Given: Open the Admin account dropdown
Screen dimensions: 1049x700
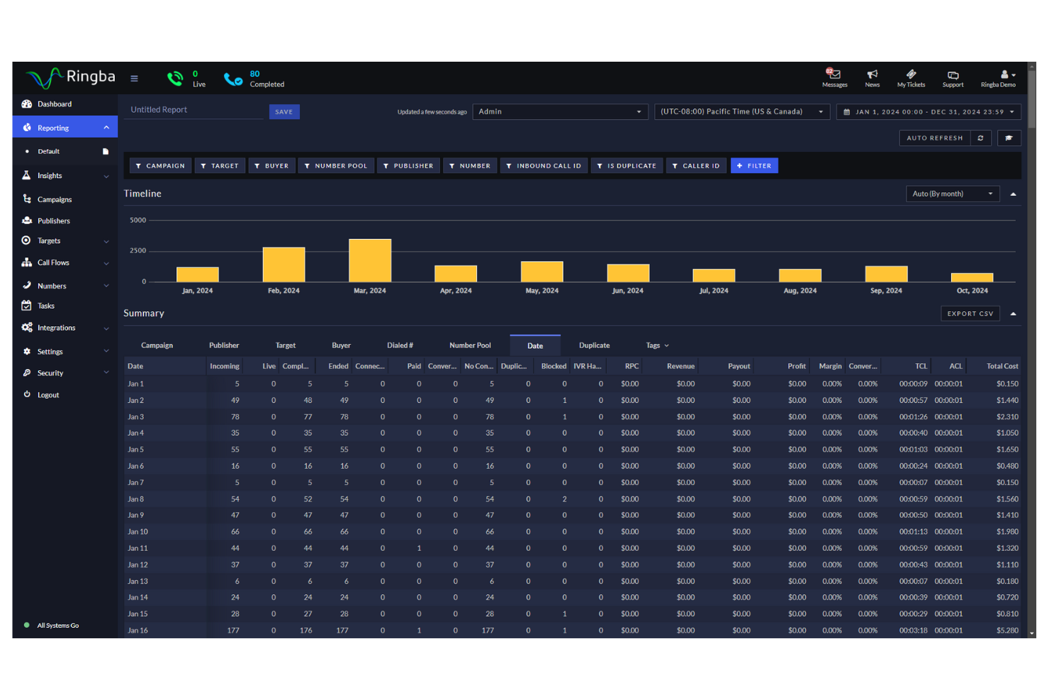Looking at the screenshot, I should [x=560, y=112].
